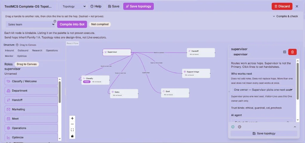Click the fit view canvas button
Screen dimensions: 305x143
pos(72,130)
